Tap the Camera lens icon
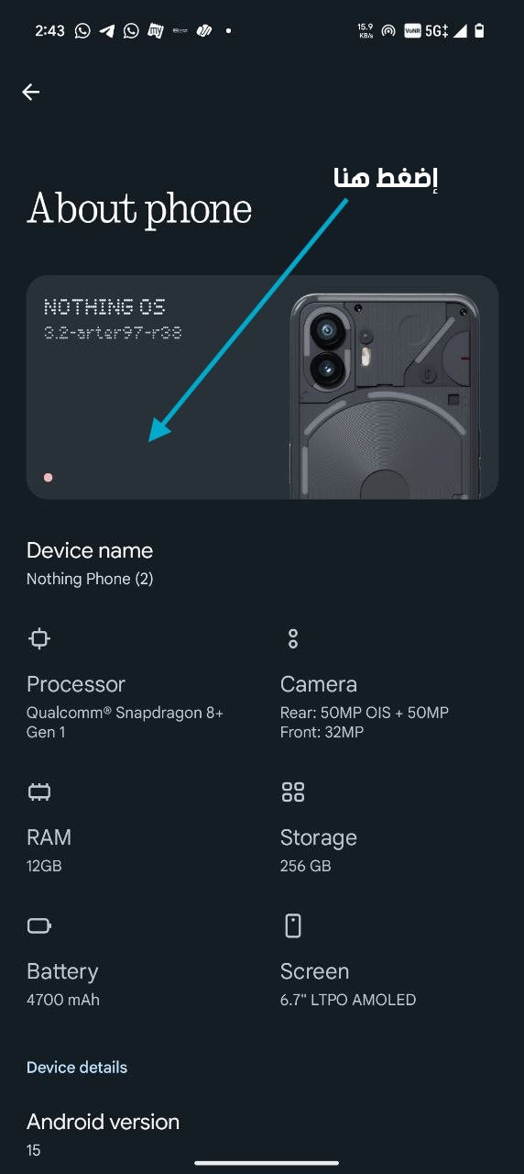Image resolution: width=524 pixels, height=1174 pixels. 293,638
